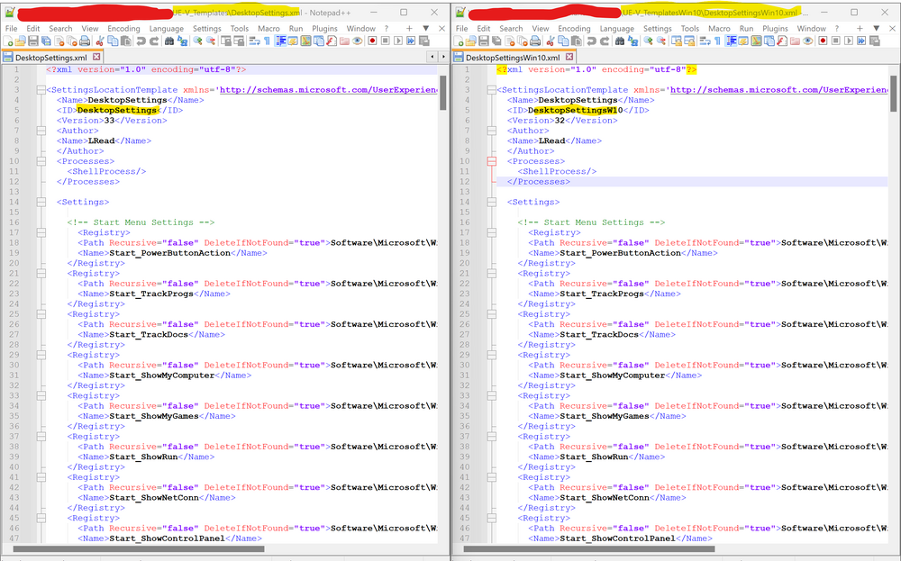This screenshot has height=561, width=901.
Task: Click Run macro multiple times, DesktopSettingsWin10.xml window
Action: (861, 41)
